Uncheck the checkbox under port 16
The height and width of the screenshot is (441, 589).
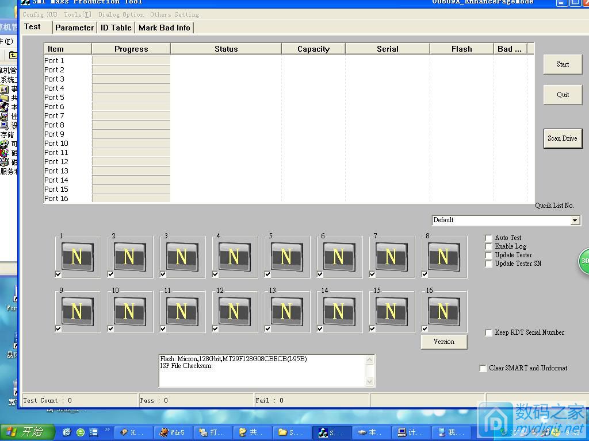coord(424,329)
